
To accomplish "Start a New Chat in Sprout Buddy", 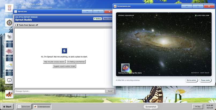I will coord(108,19).
